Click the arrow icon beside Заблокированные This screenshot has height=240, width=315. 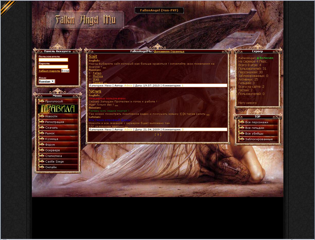[241, 139]
